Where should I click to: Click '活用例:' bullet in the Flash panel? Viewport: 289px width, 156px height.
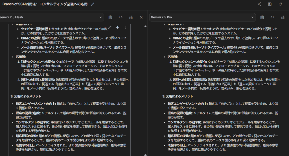coord(21,57)
